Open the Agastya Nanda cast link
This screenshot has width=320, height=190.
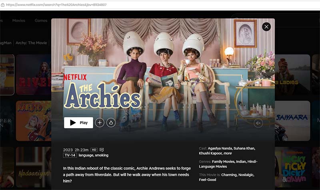[x=220, y=148]
